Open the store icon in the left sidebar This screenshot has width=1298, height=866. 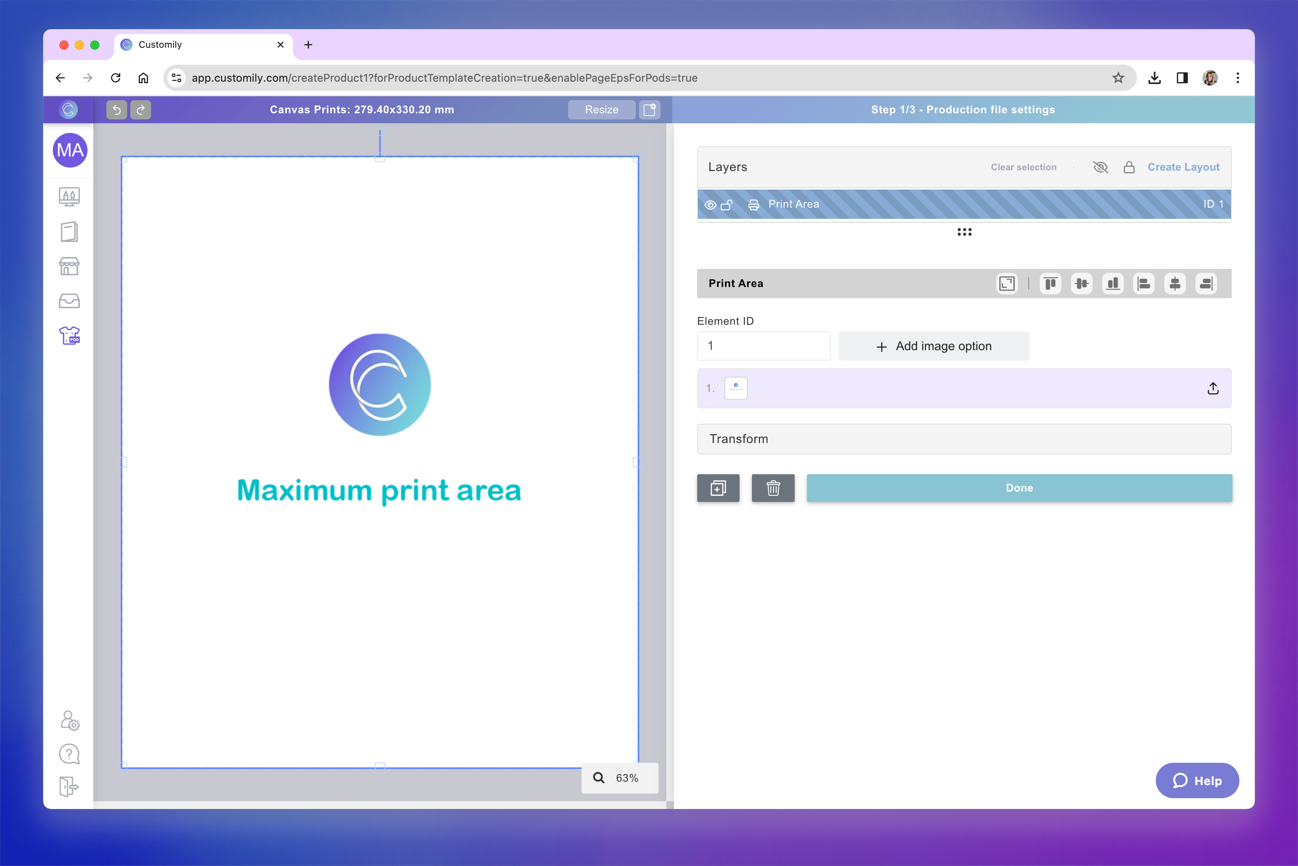(x=69, y=266)
